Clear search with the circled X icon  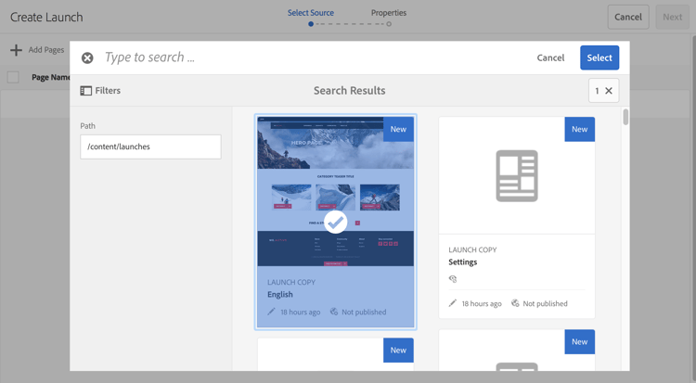[x=87, y=57]
